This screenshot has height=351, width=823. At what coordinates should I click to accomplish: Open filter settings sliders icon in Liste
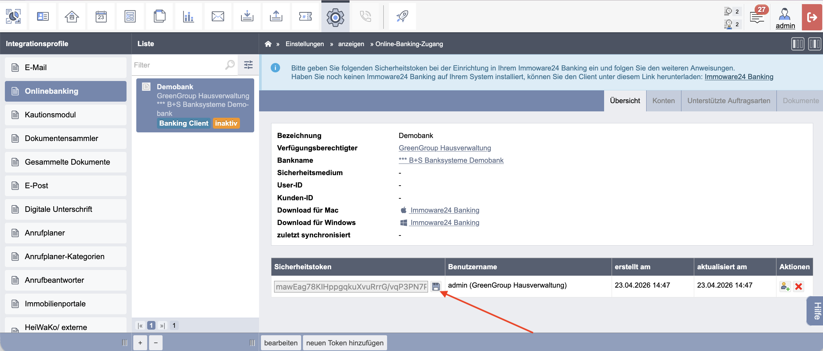(249, 65)
